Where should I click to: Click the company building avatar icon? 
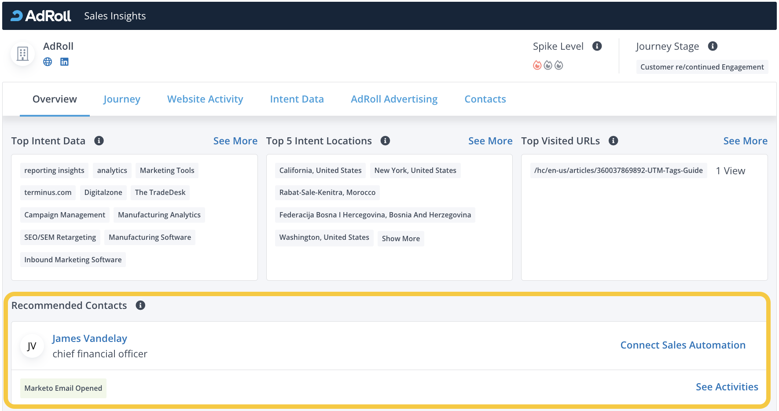[x=22, y=54]
